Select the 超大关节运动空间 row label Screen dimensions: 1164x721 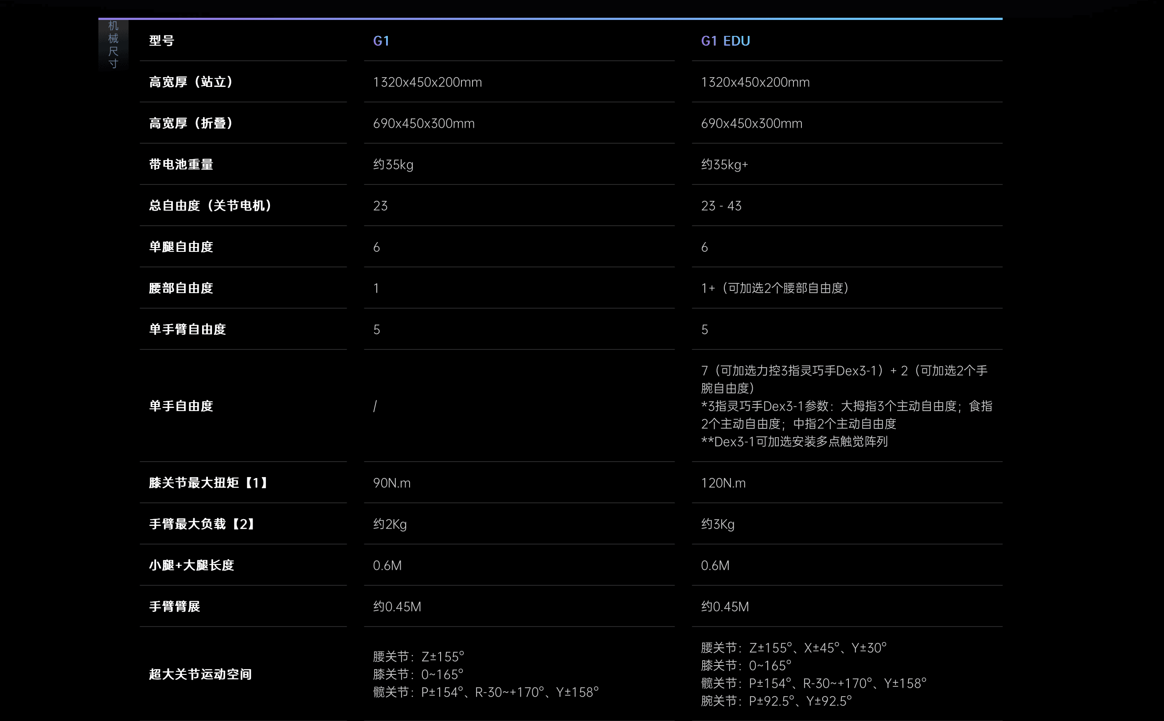(x=200, y=674)
